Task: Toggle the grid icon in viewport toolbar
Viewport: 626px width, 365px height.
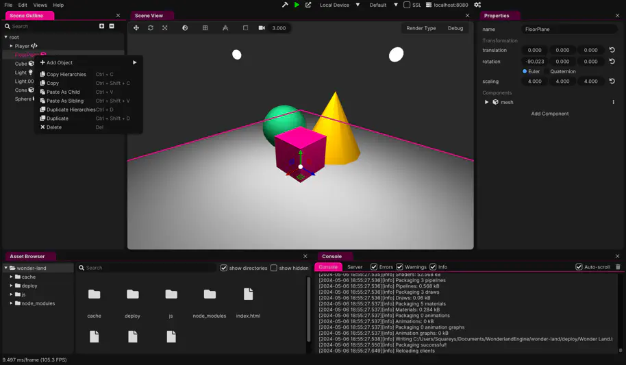Action: [x=205, y=28]
